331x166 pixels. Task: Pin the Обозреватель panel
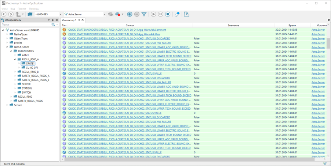53,20
